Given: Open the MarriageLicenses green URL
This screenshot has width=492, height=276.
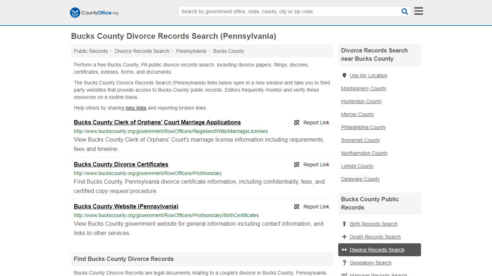Looking at the screenshot, I should 171,131.
